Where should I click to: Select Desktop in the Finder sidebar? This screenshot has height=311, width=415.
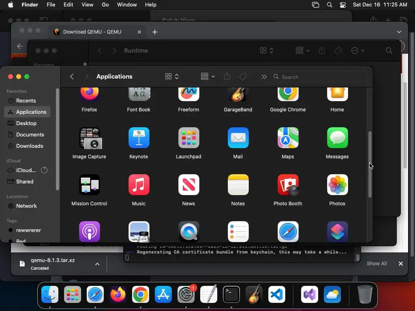(x=26, y=123)
